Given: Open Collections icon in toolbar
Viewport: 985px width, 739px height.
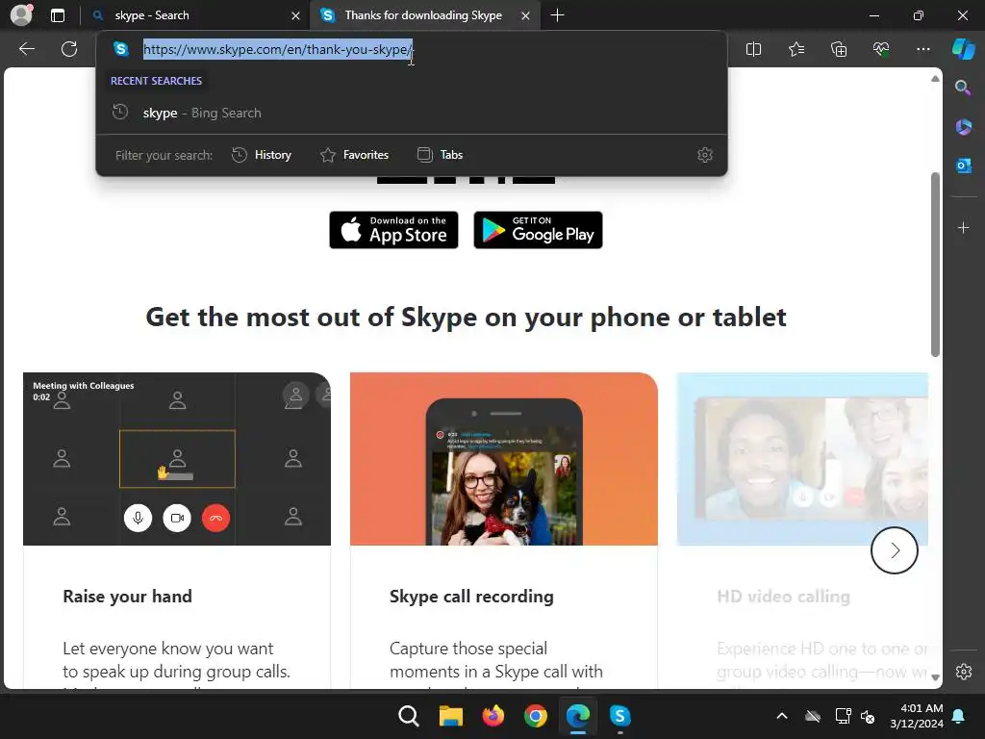Looking at the screenshot, I should pyautogui.click(x=839, y=49).
